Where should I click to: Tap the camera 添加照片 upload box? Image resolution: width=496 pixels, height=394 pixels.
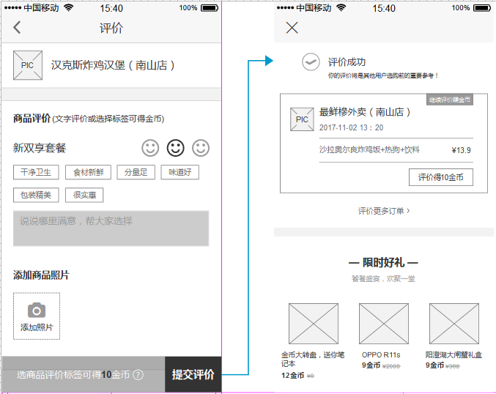[37, 316]
